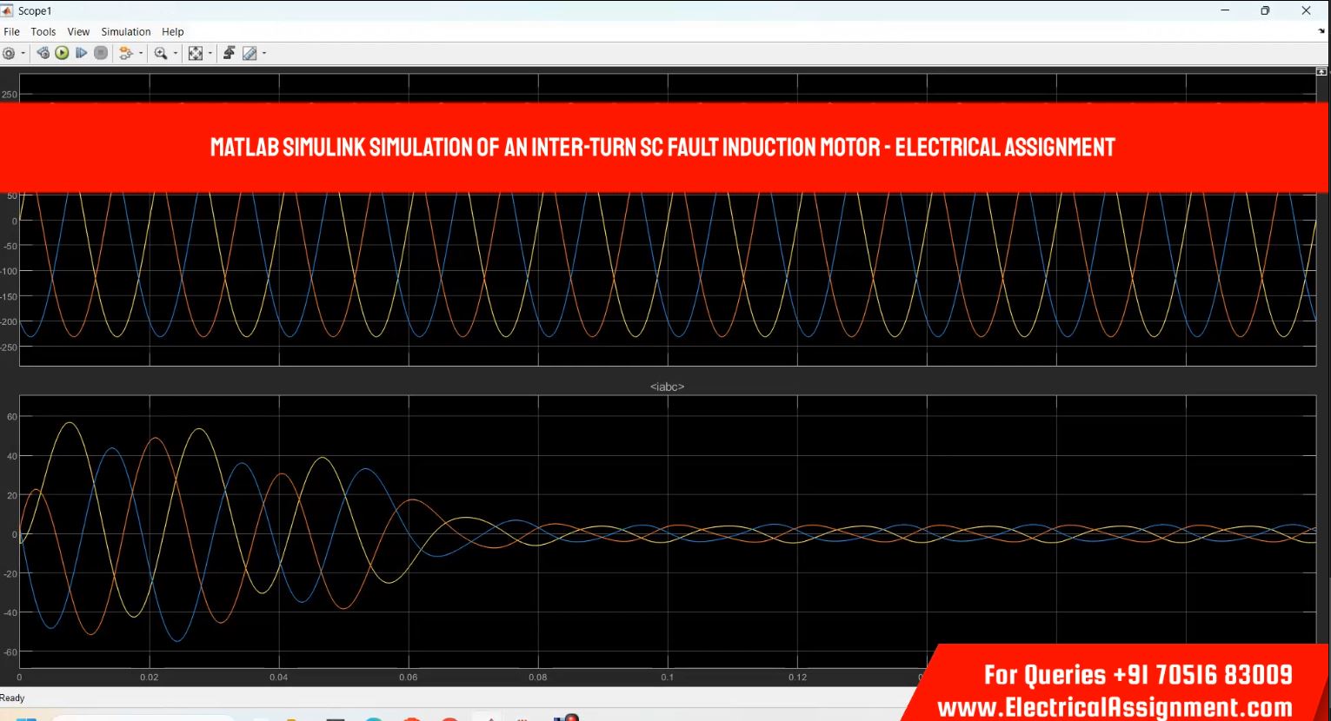
Task: Click the gray Stop simulation button
Action: tap(101, 53)
